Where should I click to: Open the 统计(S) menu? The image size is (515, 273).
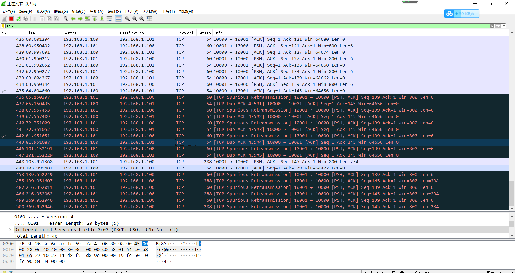coord(114,12)
